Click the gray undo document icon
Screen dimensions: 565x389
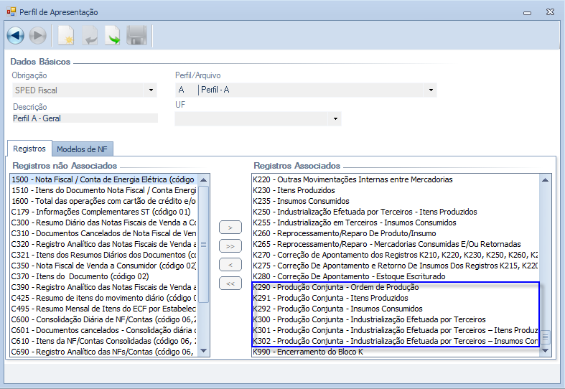point(90,35)
